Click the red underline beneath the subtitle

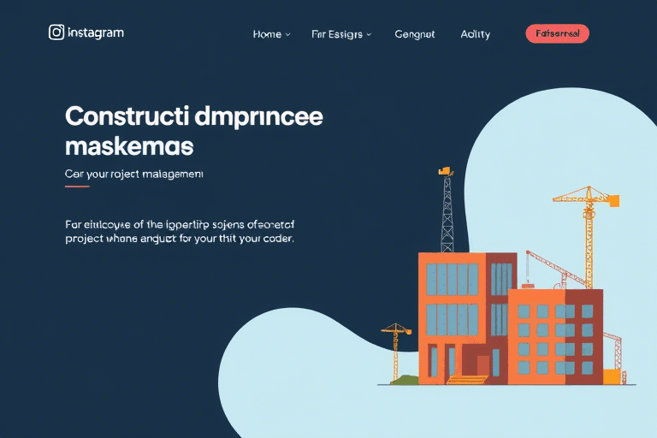coord(77,186)
